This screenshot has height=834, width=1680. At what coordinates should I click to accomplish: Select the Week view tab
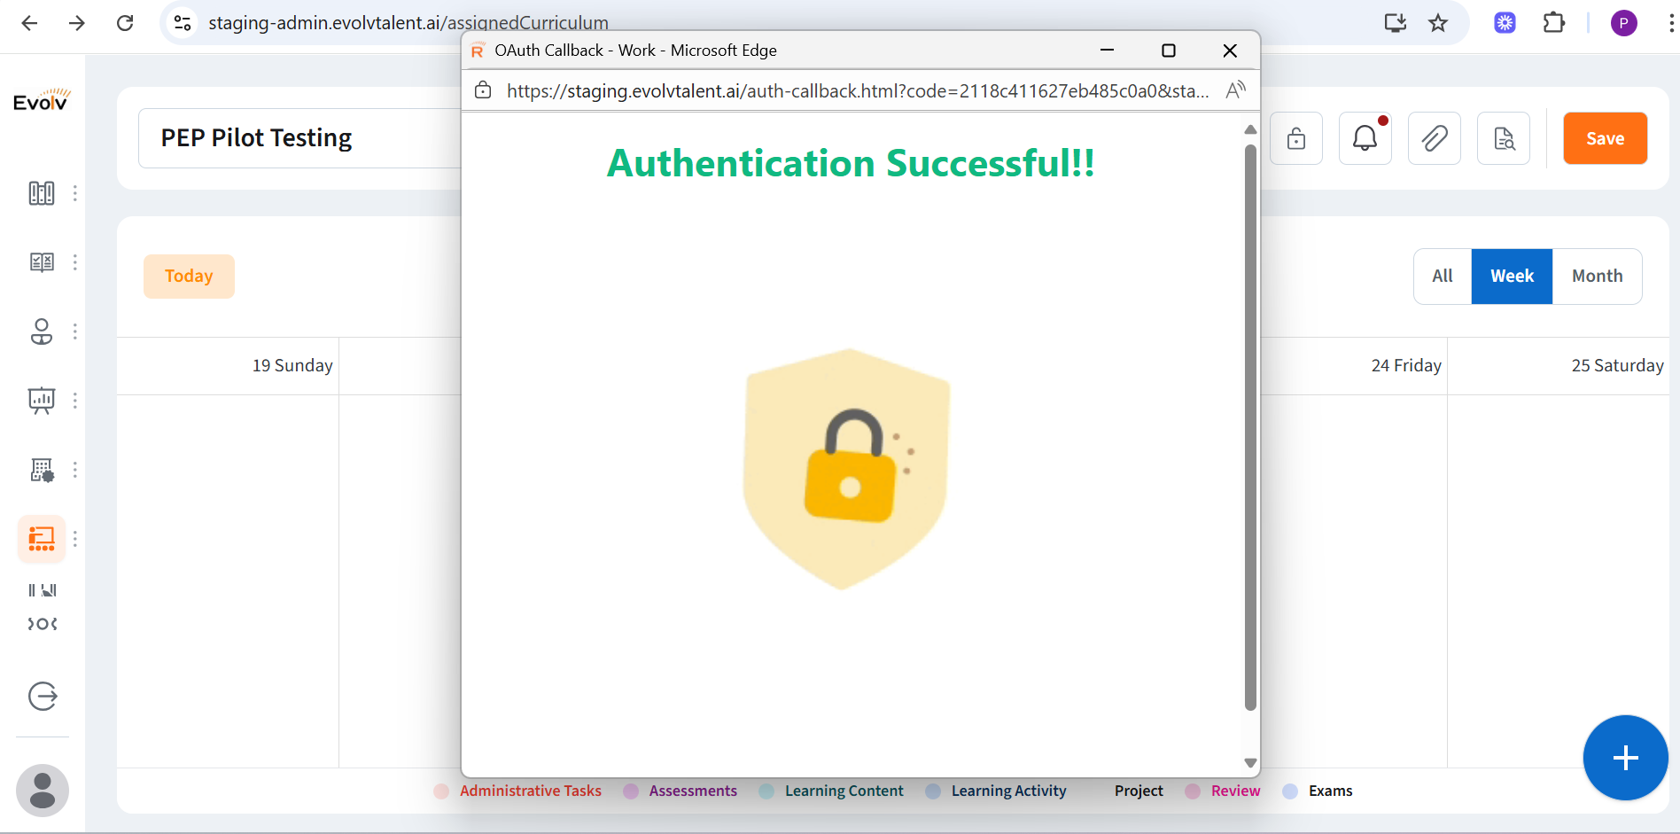pyautogui.click(x=1512, y=277)
